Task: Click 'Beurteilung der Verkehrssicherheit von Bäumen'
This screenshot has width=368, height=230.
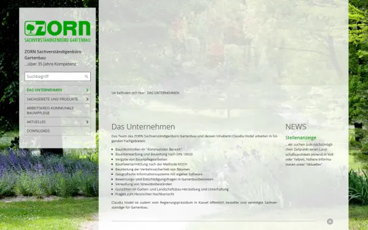Action: click(x=152, y=169)
